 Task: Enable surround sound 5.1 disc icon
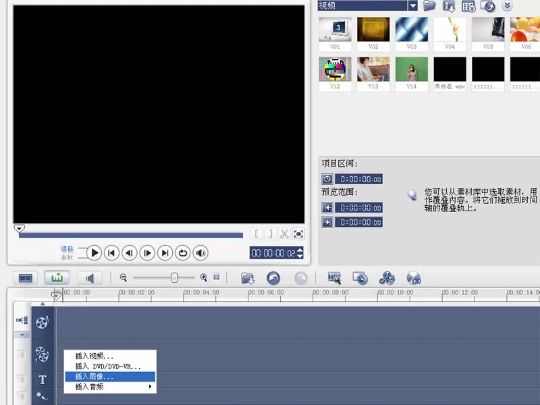pos(414,278)
